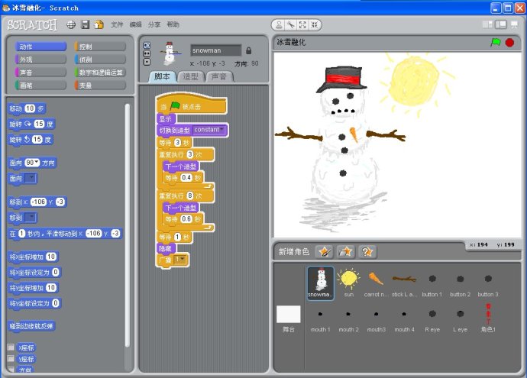Check the y座标 reporter checkbox
This screenshot has width=527, height=378.
click(11, 358)
